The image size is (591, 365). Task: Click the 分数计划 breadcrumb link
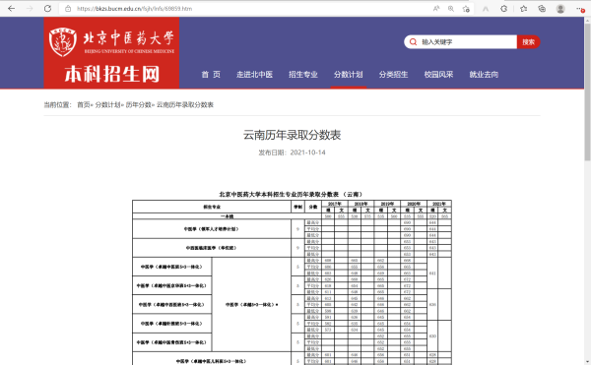(107, 104)
